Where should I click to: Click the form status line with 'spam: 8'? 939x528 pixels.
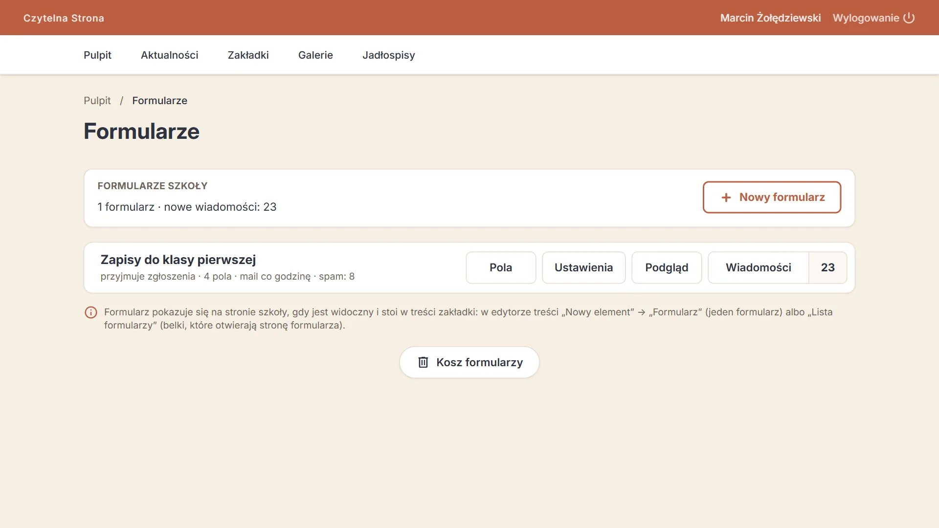pos(227,276)
